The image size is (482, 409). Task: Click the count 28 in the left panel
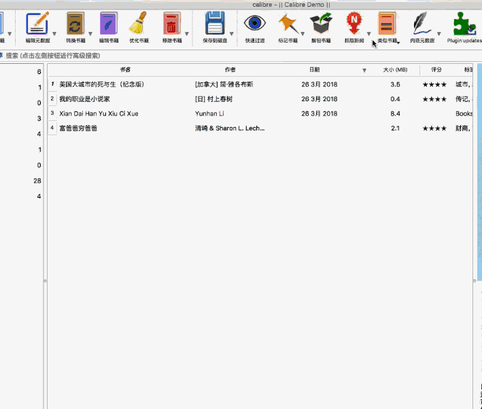37,181
